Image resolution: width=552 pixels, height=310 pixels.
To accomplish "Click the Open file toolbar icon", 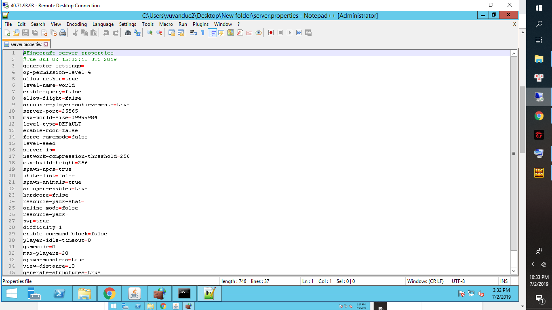I will 16,33.
